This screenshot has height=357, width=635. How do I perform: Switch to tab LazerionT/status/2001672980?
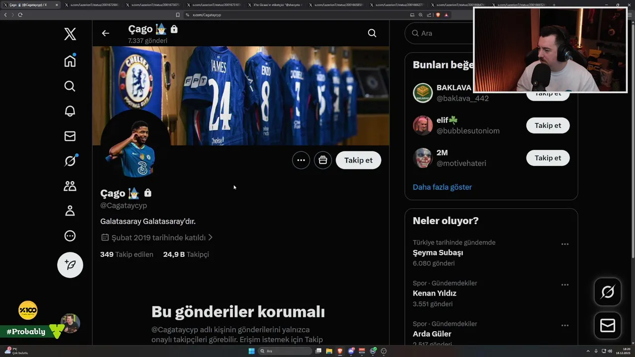click(x=91, y=5)
